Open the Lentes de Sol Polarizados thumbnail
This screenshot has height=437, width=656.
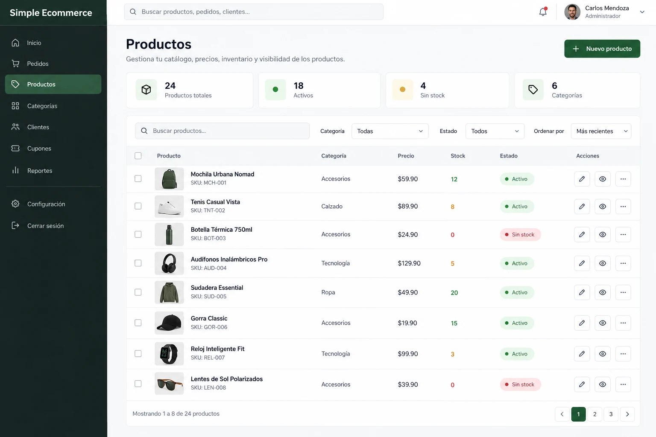coord(169,383)
